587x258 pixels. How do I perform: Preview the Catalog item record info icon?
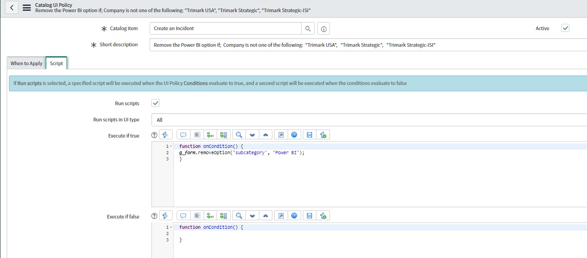pos(324,29)
